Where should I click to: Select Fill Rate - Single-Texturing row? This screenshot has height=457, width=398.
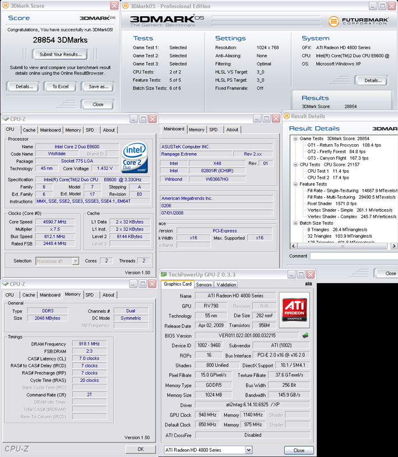point(352,191)
